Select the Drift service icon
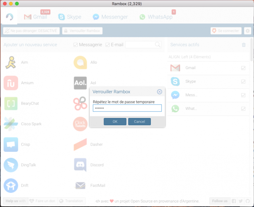 click(x=11, y=186)
